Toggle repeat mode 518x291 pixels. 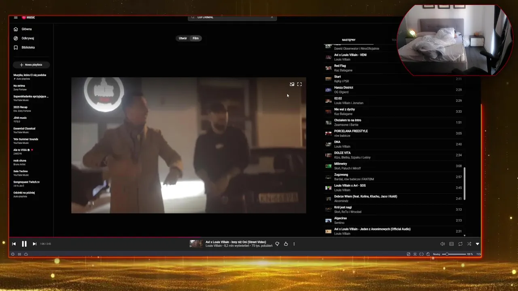pos(461,244)
